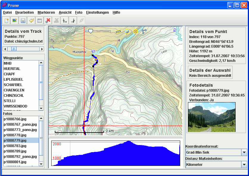Click the undo arrow toolbar icon

(31, 21)
